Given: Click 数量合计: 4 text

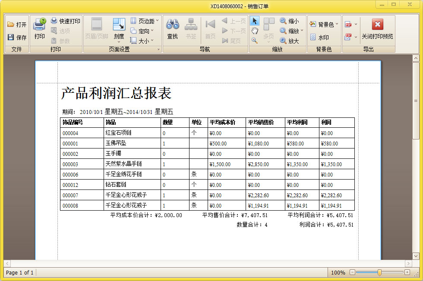Looking at the screenshot, I should [252, 224].
